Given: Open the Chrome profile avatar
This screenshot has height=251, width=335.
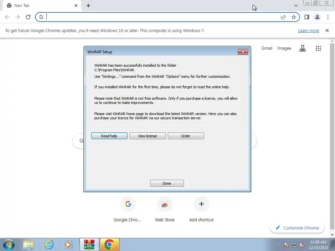Looking at the screenshot, I should pyautogui.click(x=317, y=17).
